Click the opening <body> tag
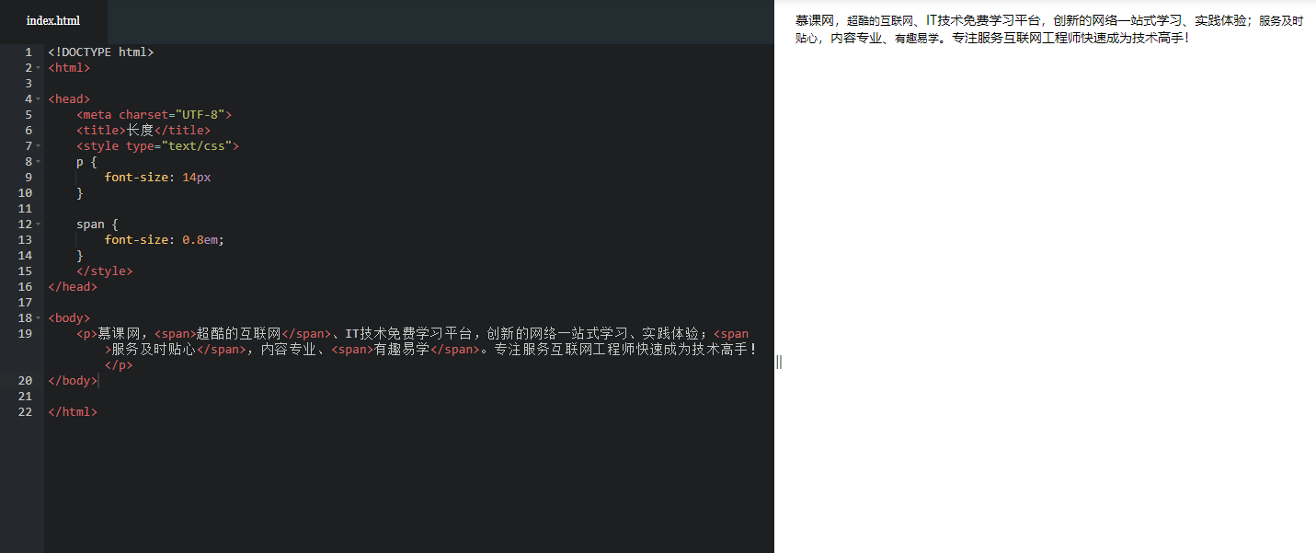The width and height of the screenshot is (1316, 553). click(68, 317)
